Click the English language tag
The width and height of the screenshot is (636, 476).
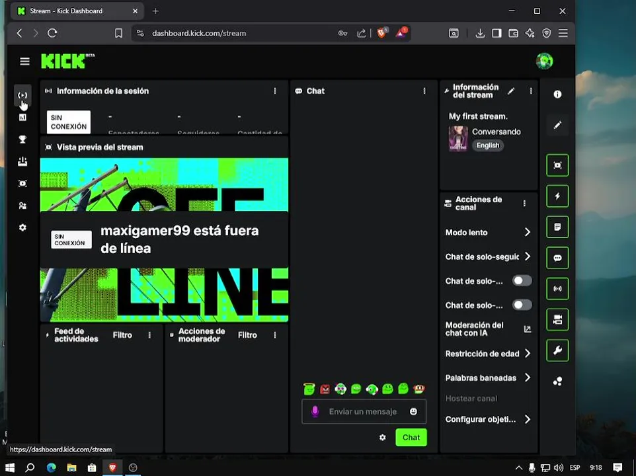(x=488, y=145)
